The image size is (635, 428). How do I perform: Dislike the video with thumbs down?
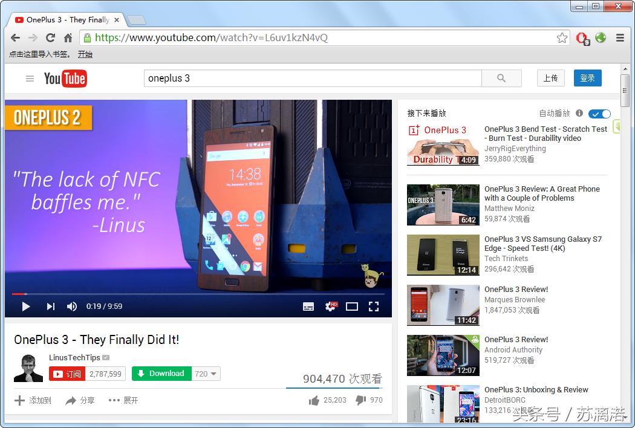[x=361, y=400]
